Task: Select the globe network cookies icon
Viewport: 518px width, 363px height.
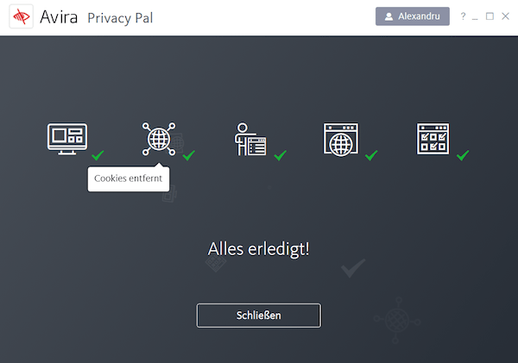Action: pos(159,139)
